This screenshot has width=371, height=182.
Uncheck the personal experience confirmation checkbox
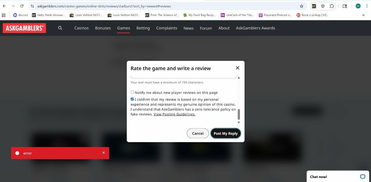click(132, 99)
